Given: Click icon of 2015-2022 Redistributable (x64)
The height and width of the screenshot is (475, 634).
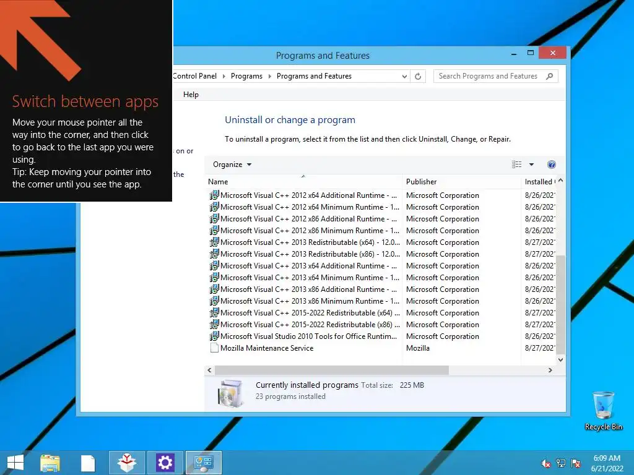Looking at the screenshot, I should 214,312.
